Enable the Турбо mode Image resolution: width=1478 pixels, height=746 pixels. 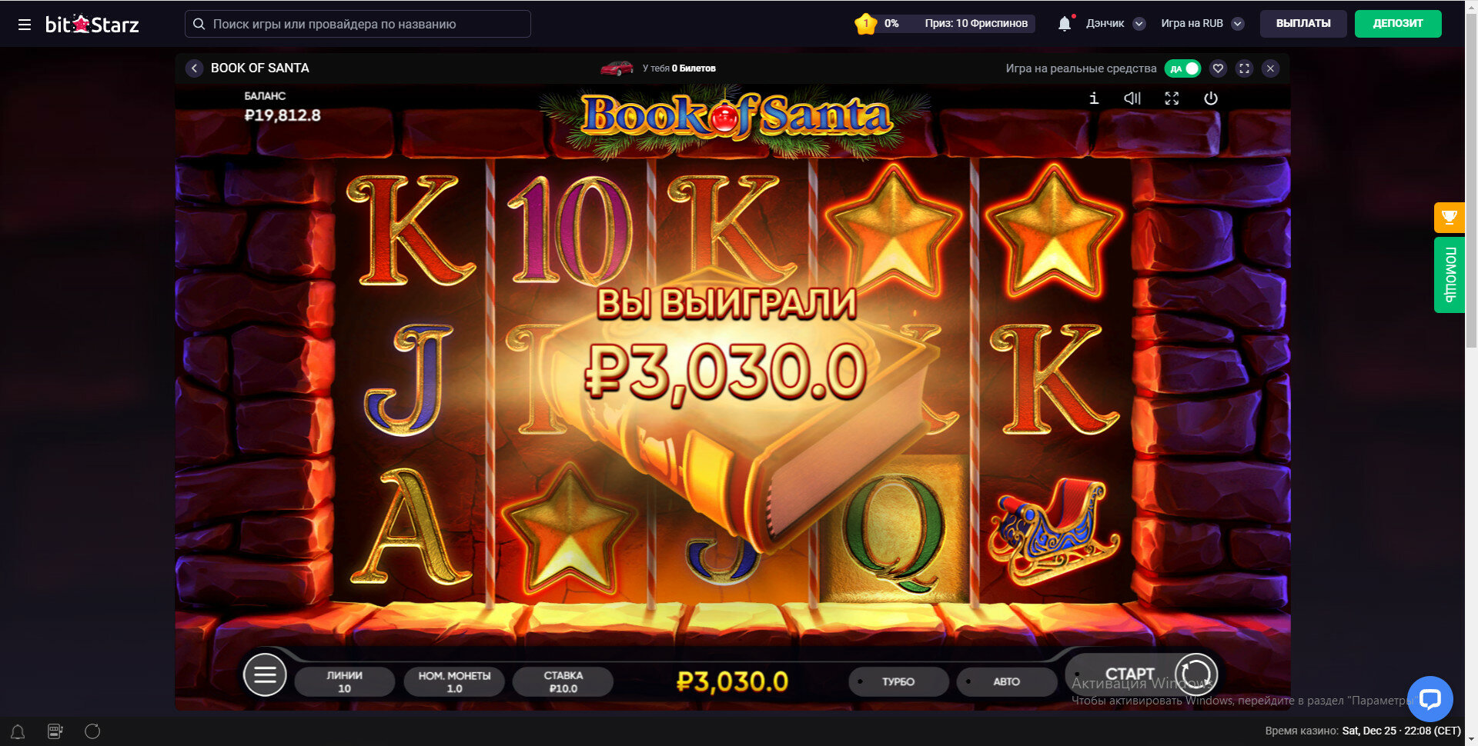tap(898, 681)
